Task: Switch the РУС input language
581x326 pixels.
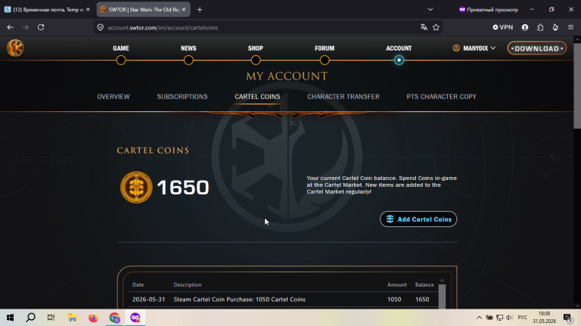Action: point(523,318)
